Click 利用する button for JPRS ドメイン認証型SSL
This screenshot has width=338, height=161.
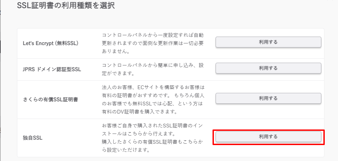click(x=268, y=68)
